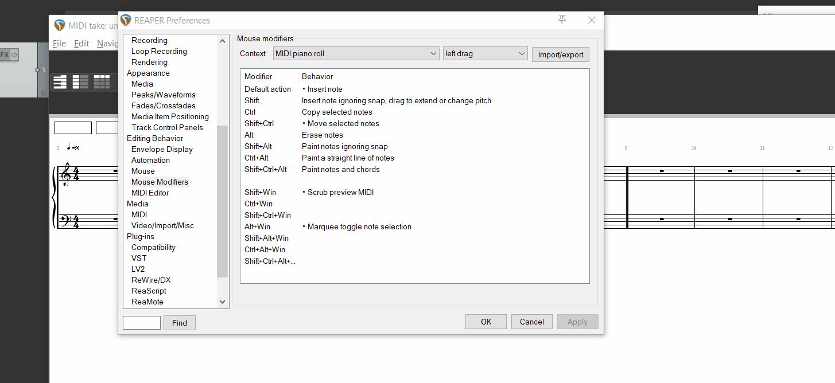Image resolution: width=835 pixels, height=383 pixels.
Task: Click the Import/export button
Action: [x=560, y=54]
